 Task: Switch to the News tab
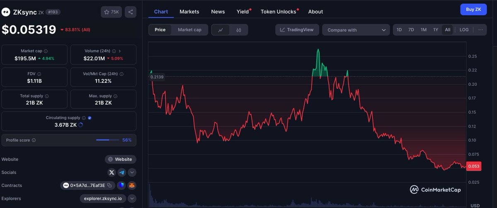click(218, 12)
